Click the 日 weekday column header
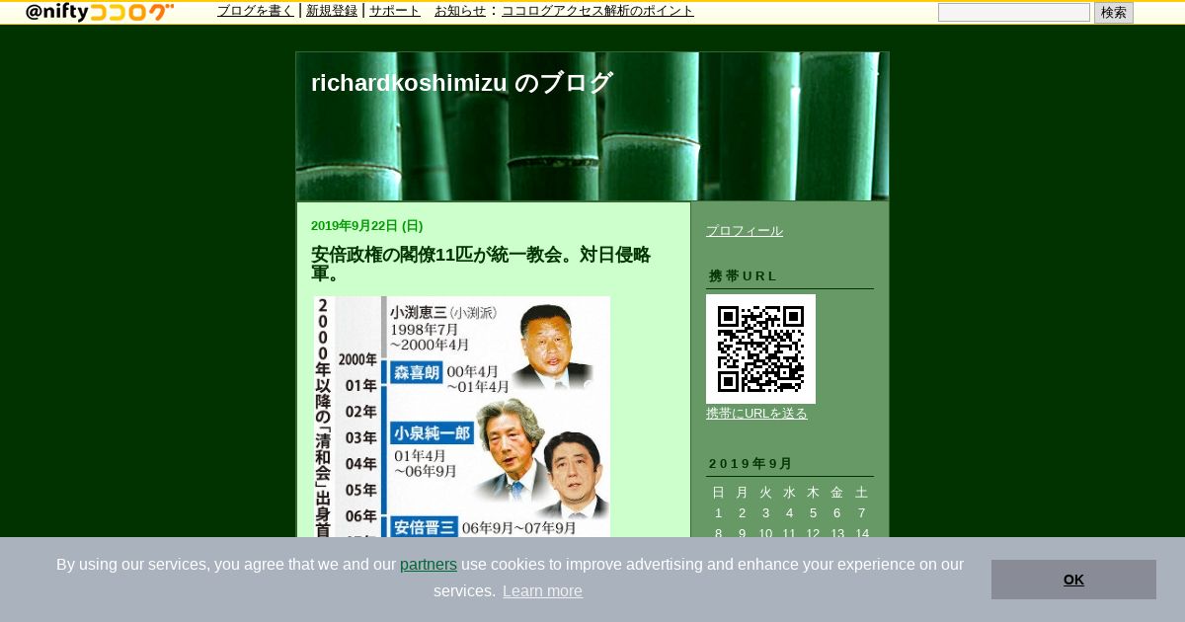Image resolution: width=1185 pixels, height=622 pixels. pyautogui.click(x=718, y=493)
